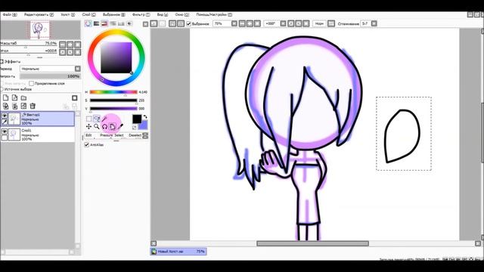
Task: Adjust the hue H slider bar
Action: (x=113, y=92)
